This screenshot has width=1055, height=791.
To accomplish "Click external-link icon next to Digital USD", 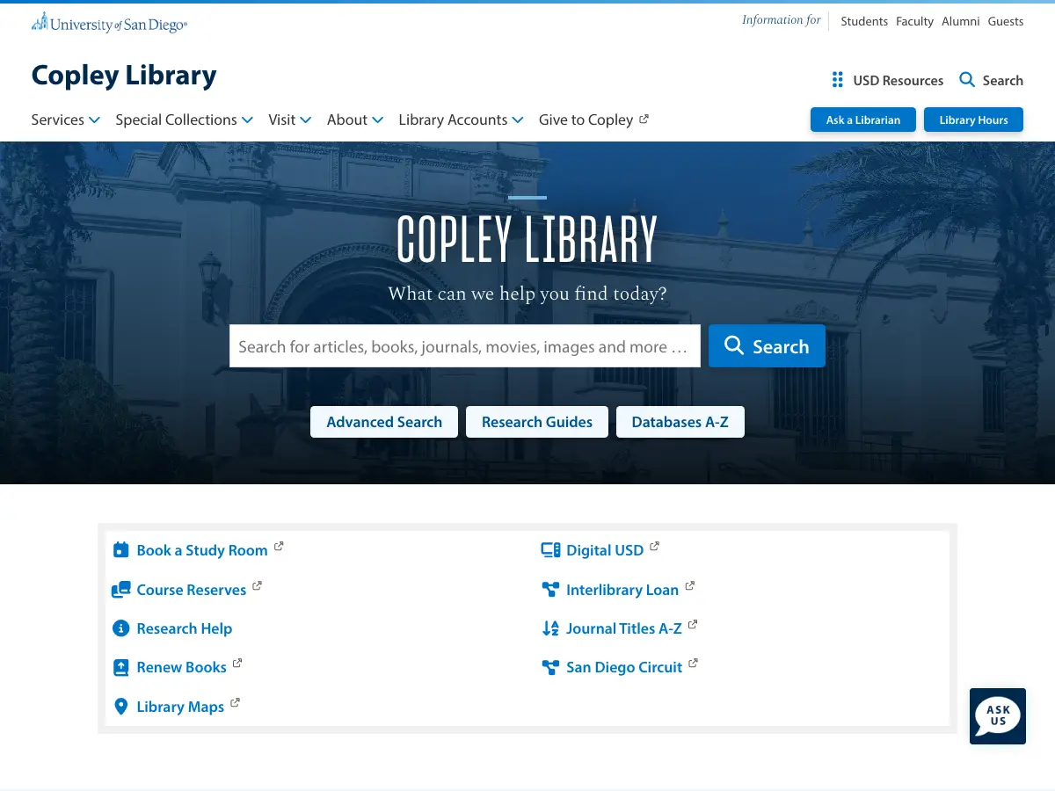I will pos(654,547).
